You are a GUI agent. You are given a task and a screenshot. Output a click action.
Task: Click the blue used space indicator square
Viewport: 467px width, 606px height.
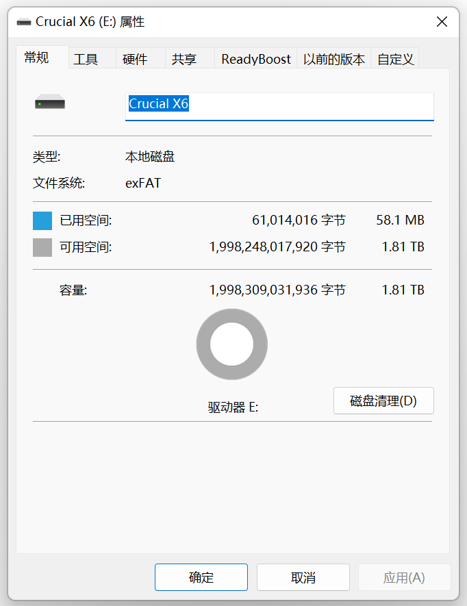[42, 220]
